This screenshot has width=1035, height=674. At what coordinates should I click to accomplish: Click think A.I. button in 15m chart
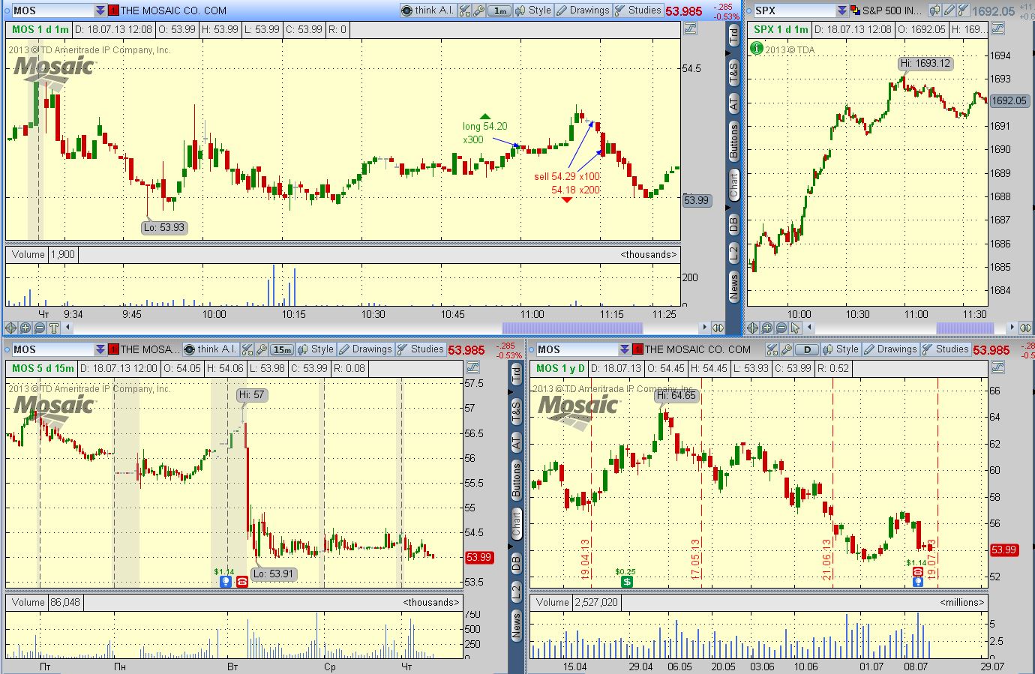pyautogui.click(x=211, y=349)
